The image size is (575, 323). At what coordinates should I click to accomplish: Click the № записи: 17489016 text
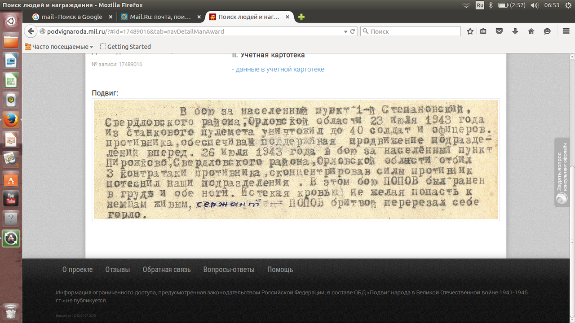pyautogui.click(x=117, y=64)
